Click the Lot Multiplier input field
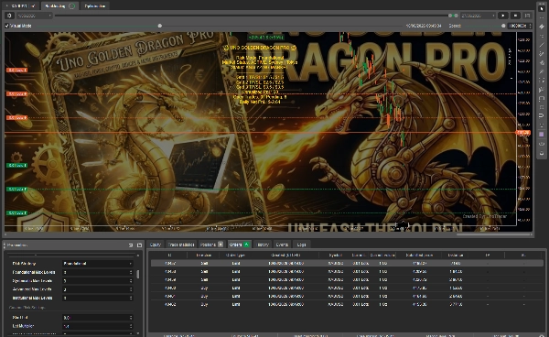The height and width of the screenshot is (337, 549). (x=97, y=326)
